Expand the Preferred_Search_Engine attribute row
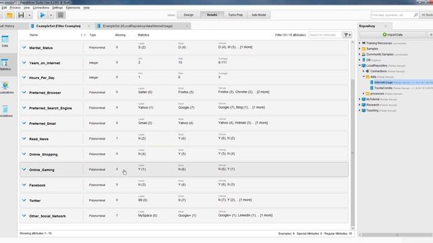 tap(24, 108)
